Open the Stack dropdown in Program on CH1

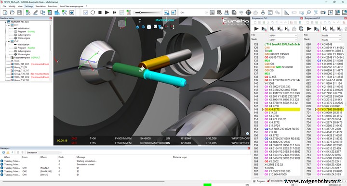[x=283, y=40]
